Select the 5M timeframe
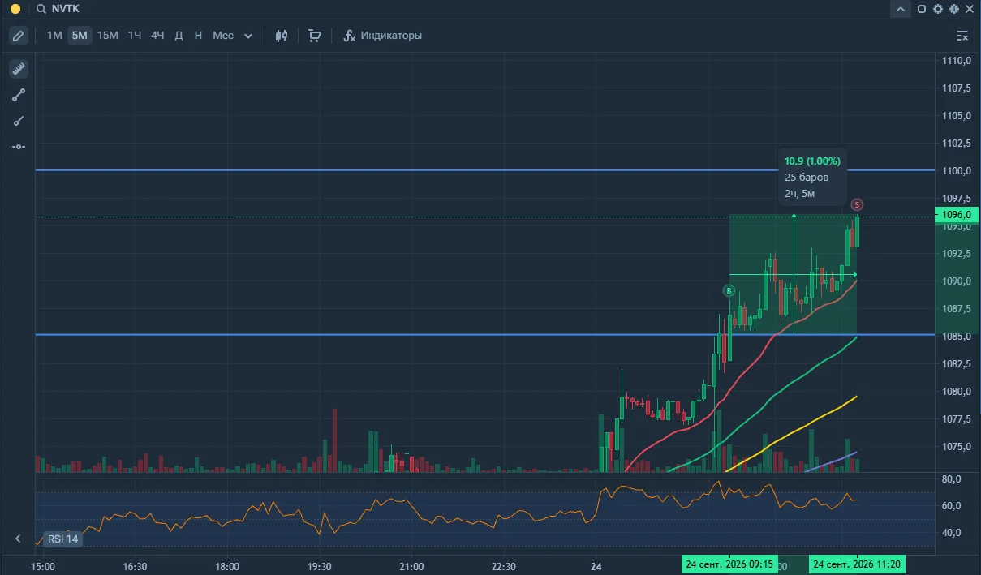 79,36
